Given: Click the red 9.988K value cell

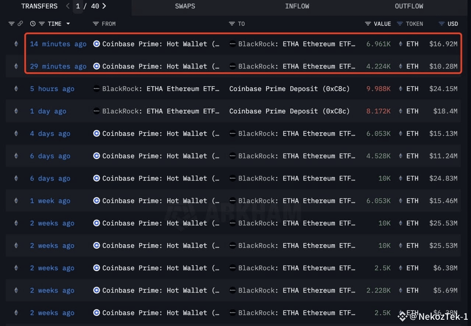Looking at the screenshot, I should click(x=378, y=89).
